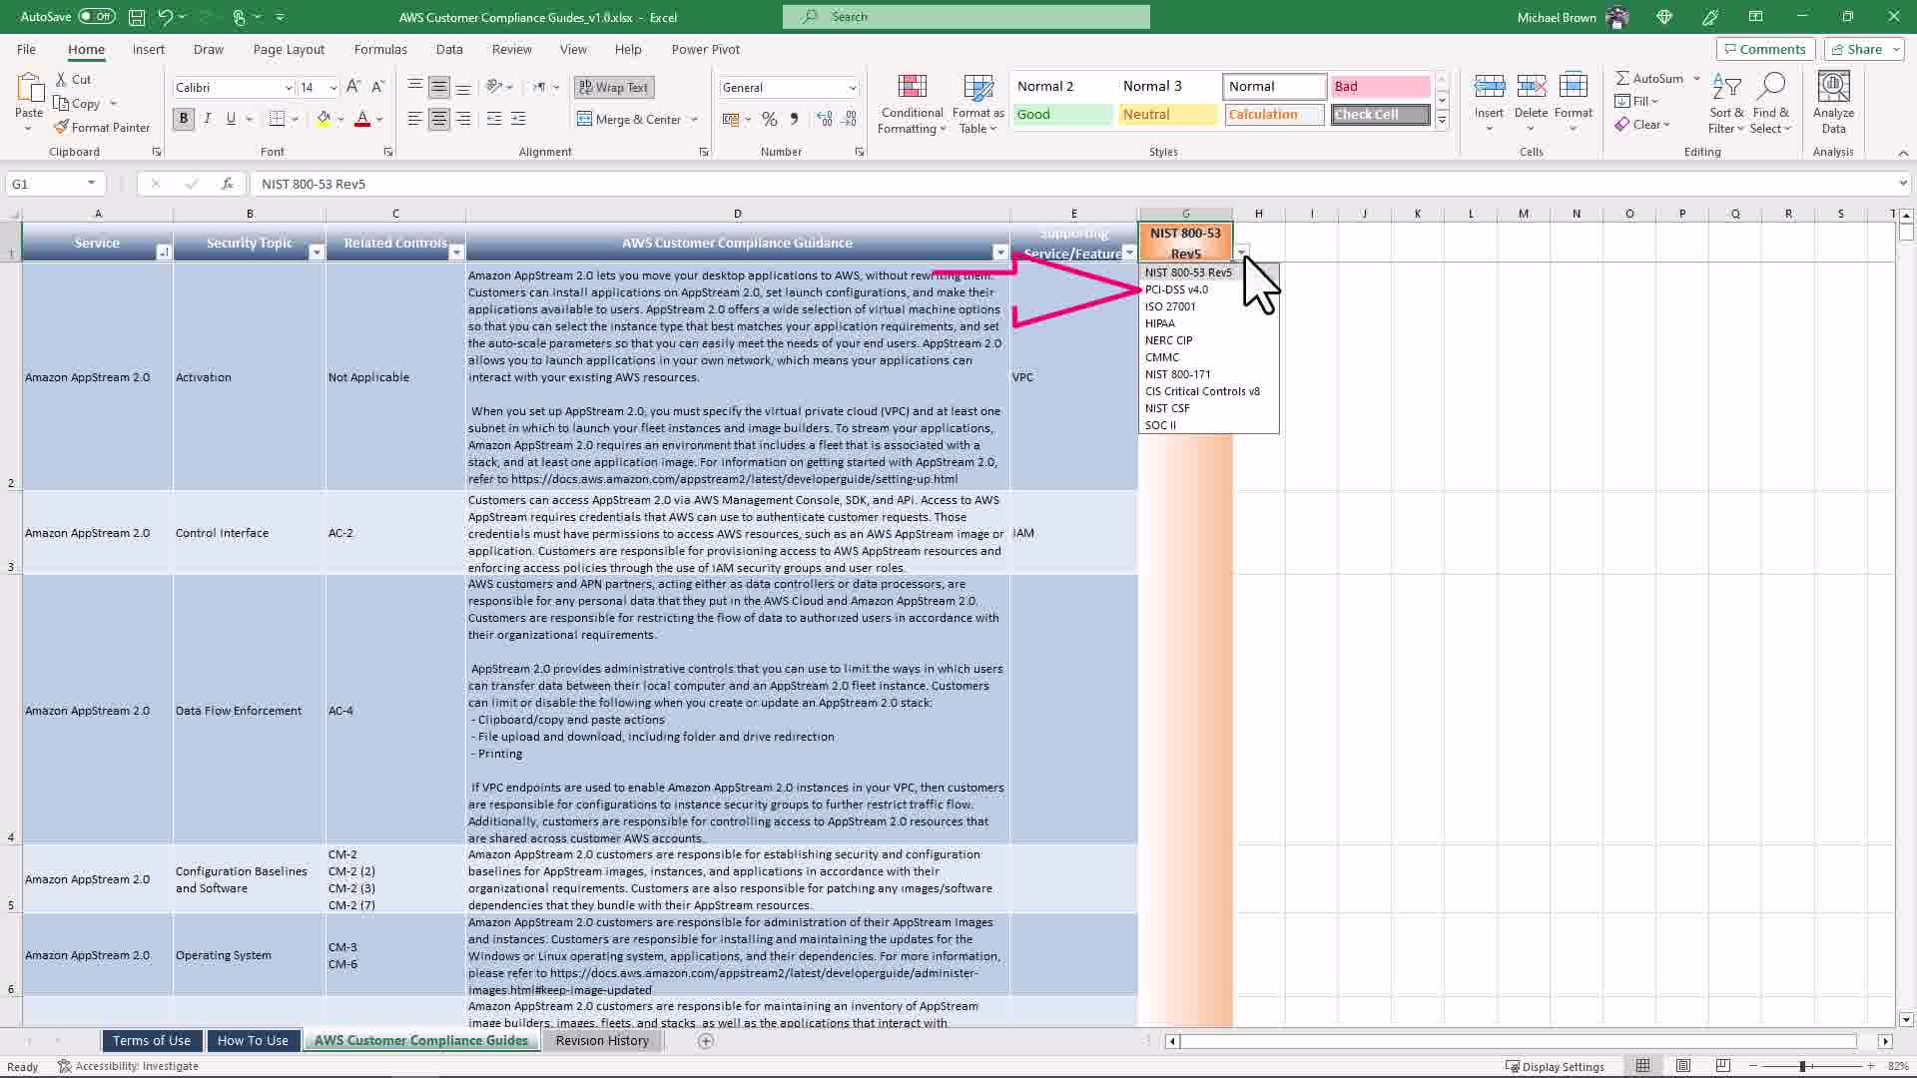Switch to Revision History sheet tab

click(x=602, y=1040)
